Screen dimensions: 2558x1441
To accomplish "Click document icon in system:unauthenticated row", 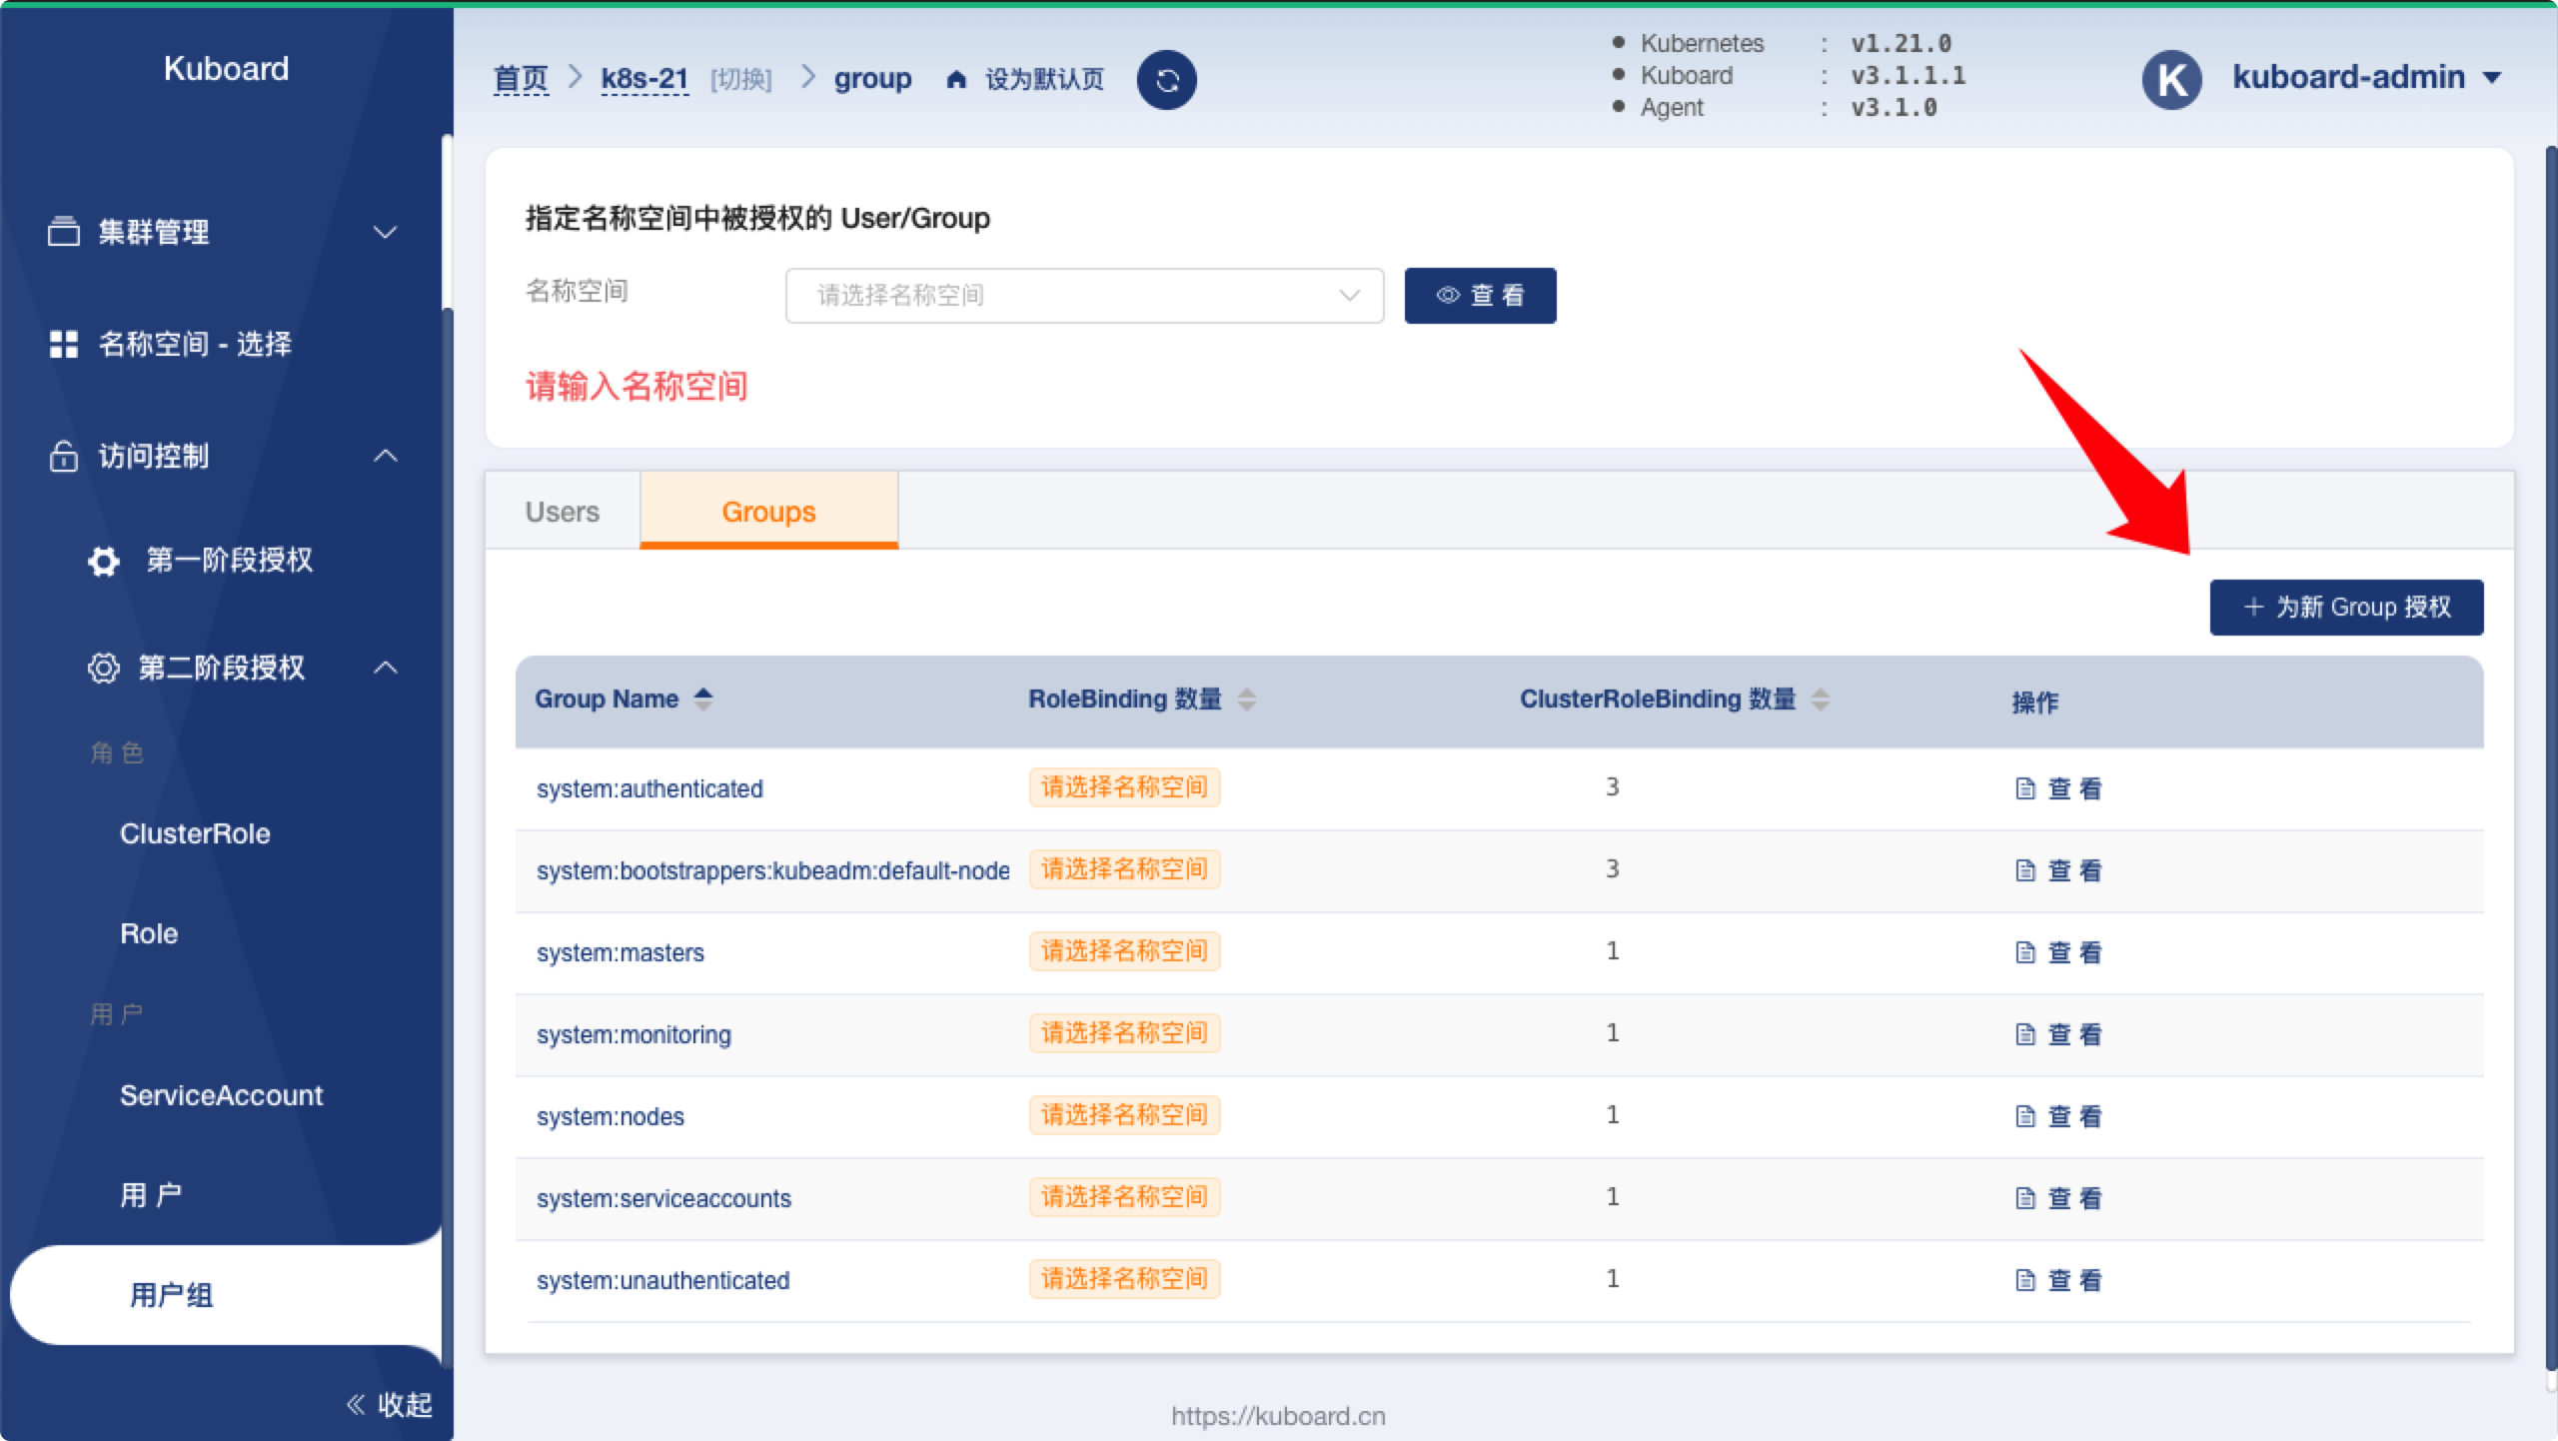I will pos(2025,1280).
